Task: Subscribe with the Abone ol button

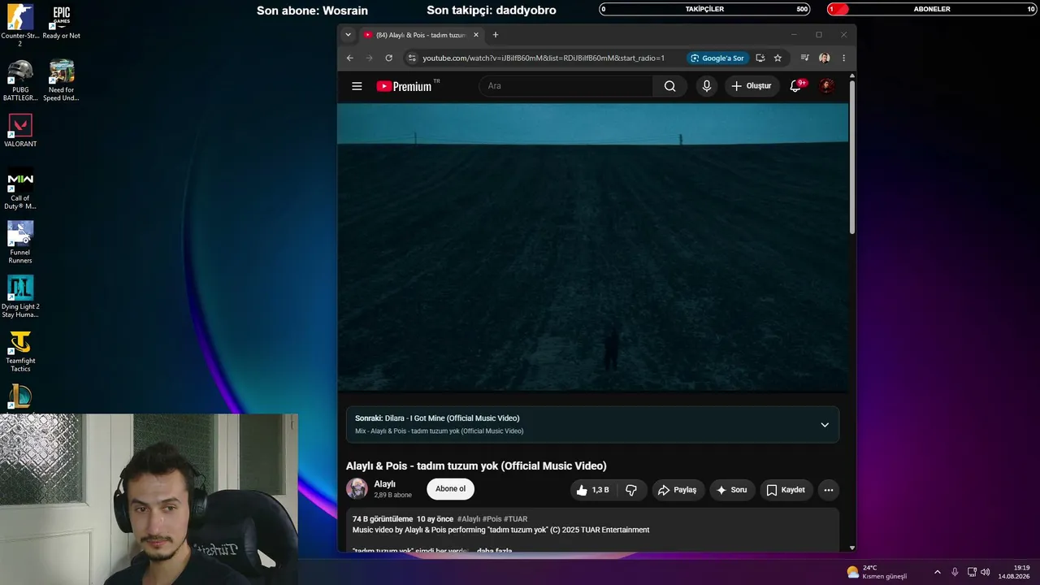Action: pyautogui.click(x=451, y=489)
